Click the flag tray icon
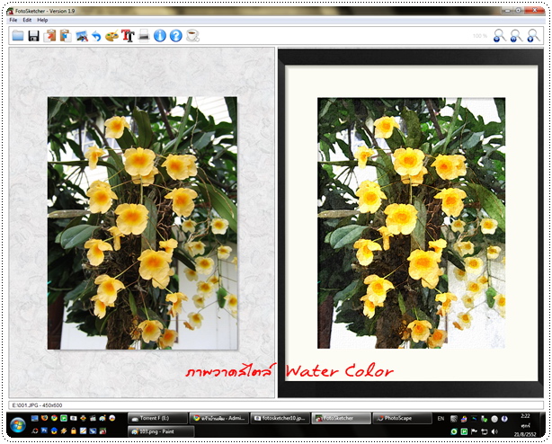The height and width of the screenshot is (444, 552). (474, 431)
